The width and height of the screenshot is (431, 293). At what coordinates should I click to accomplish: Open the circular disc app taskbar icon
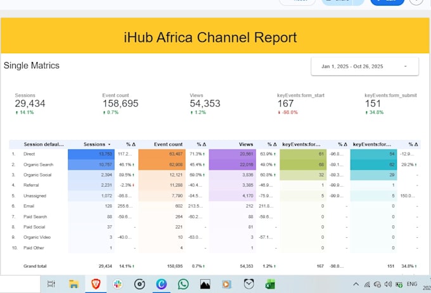pos(139,284)
